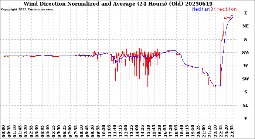Click the 01:45 time label
Screen dimensions: 255x139
(20, 131)
